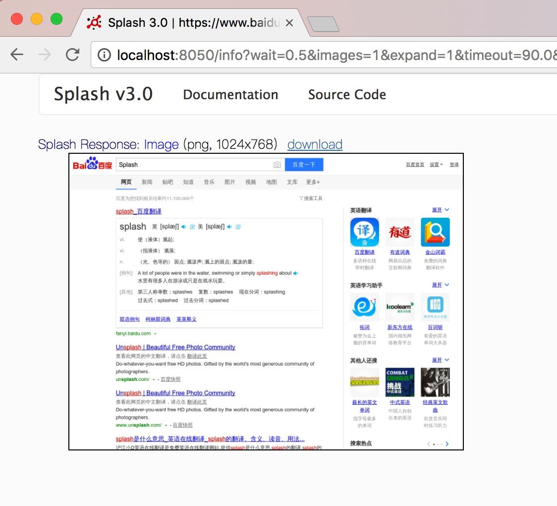Image resolution: width=557 pixels, height=506 pixels.
Task: Click the koolearn icon
Action: pos(399,307)
